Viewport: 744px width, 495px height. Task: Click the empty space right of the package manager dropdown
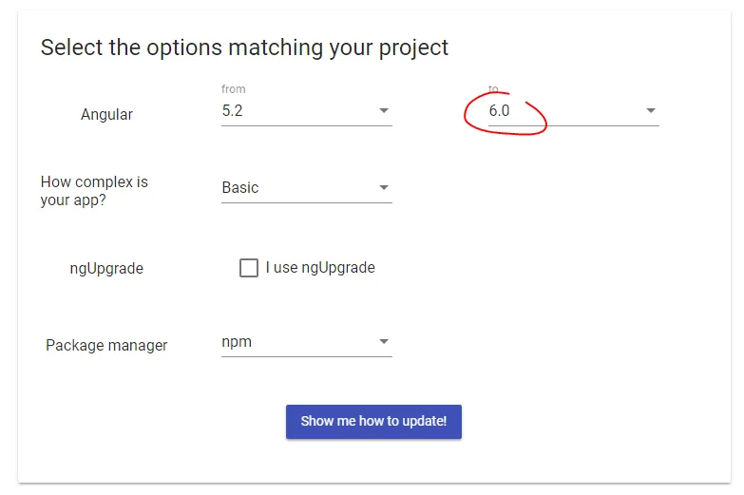click(551, 342)
